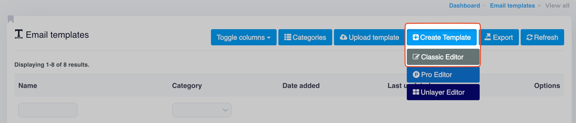Click the Upload template cloud icon
The height and width of the screenshot is (123, 576).
click(343, 37)
